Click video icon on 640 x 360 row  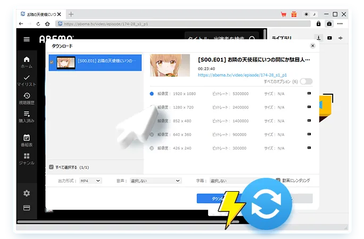pos(309,134)
